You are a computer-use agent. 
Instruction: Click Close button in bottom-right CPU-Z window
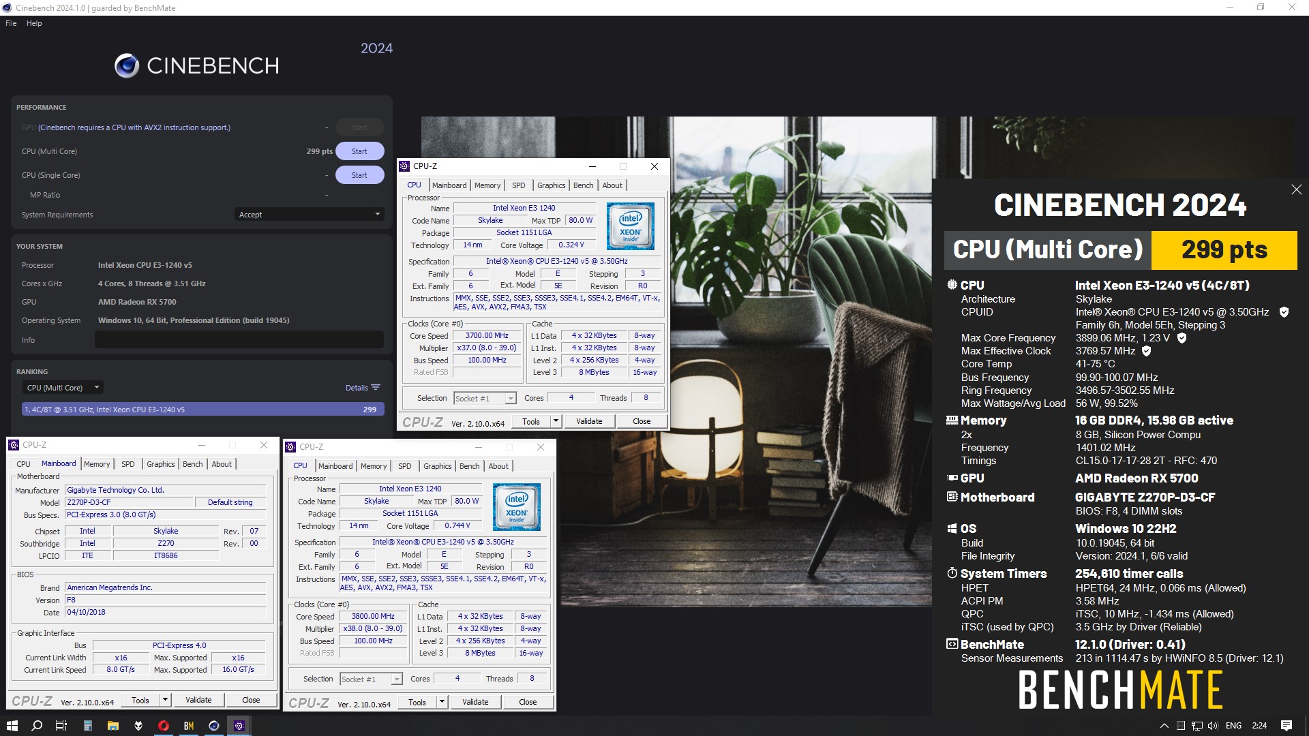point(528,702)
